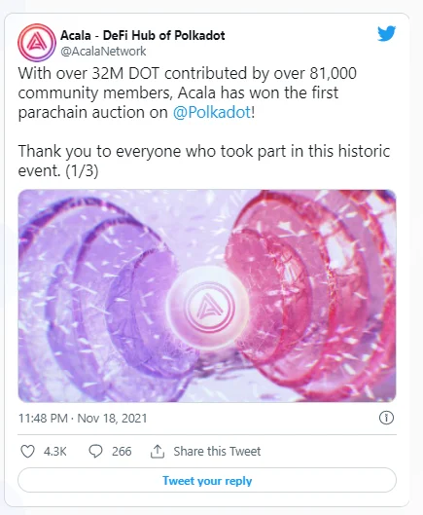
Task: Click the tweet text about 32M DOT
Action: 188,92
